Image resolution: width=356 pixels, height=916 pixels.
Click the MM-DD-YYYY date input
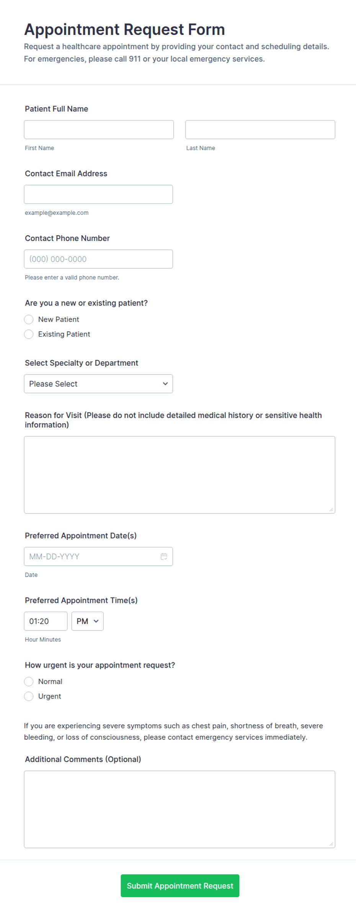[x=98, y=556]
